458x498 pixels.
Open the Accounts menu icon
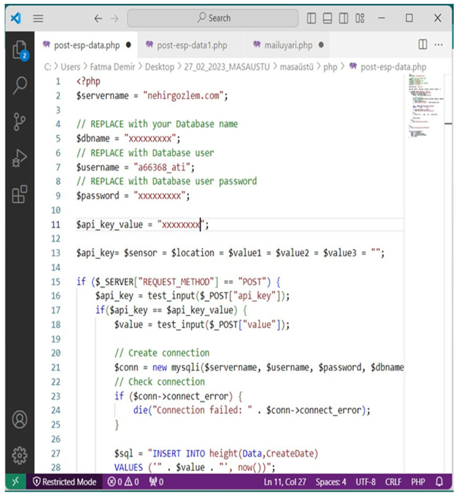click(x=19, y=419)
